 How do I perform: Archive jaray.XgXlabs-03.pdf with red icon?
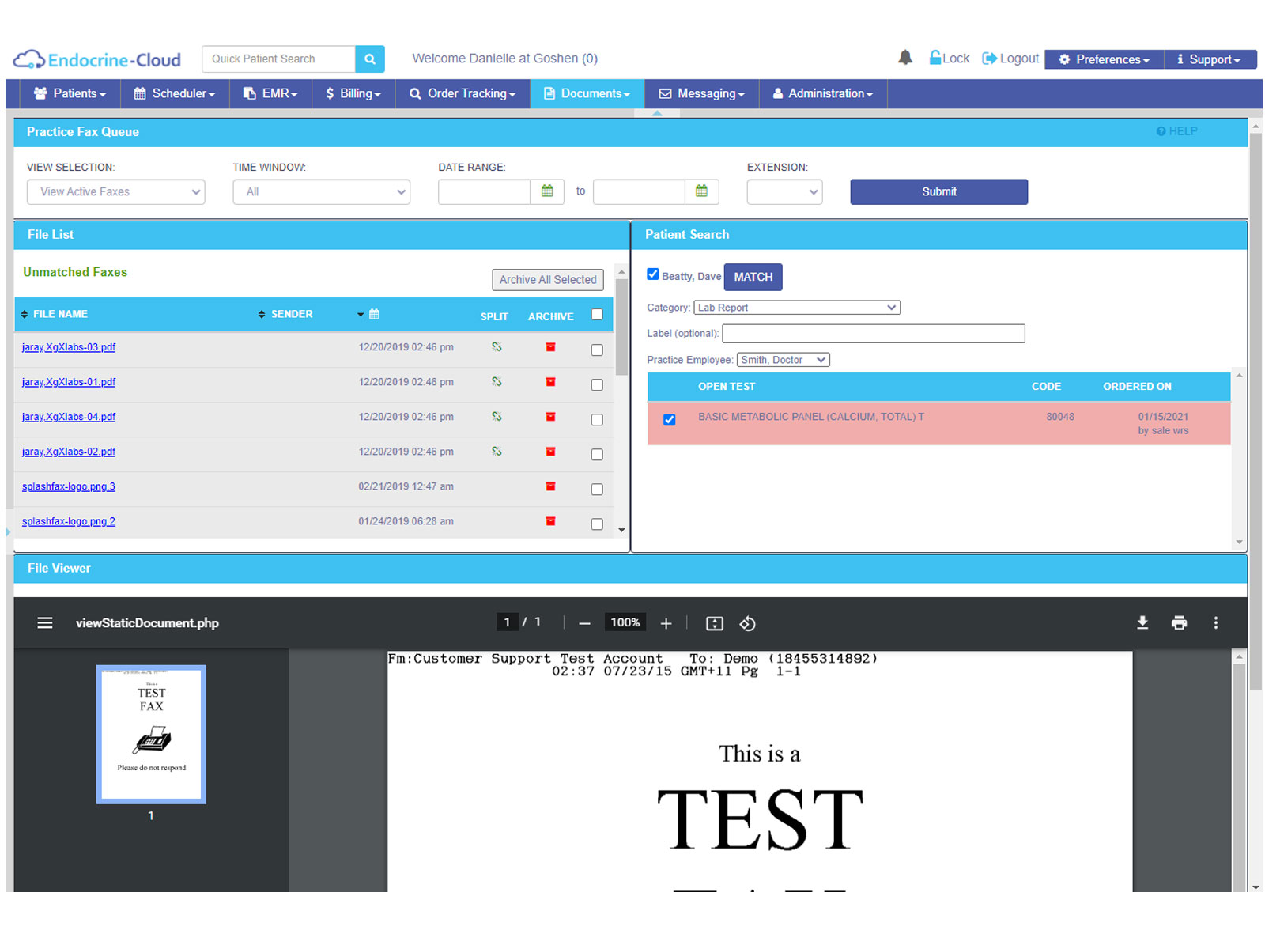pyautogui.click(x=551, y=347)
